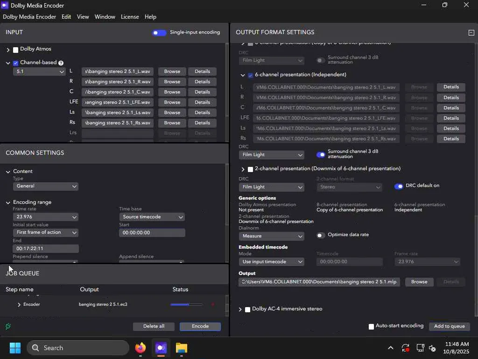Browse for the L channel input file
478x359 pixels.
coord(172,72)
